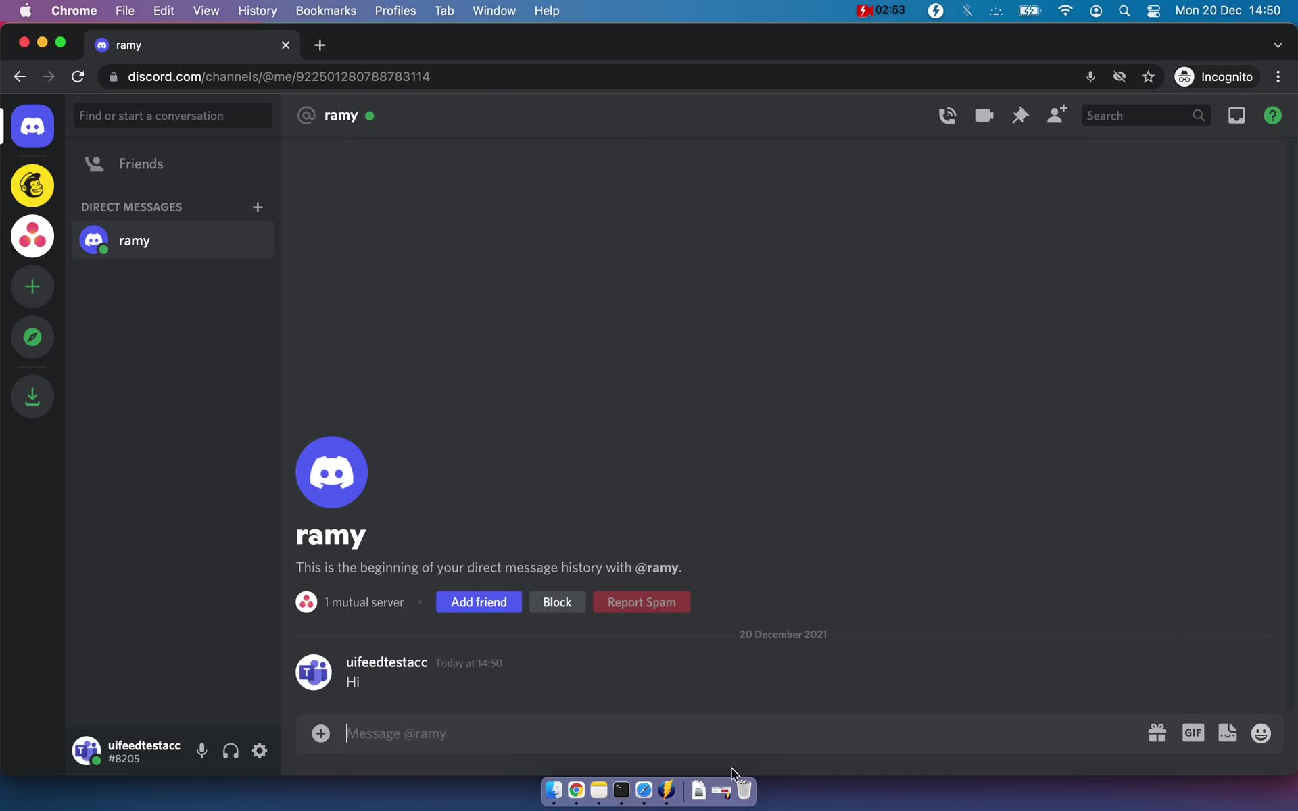Open Chrome File menu
This screenshot has width=1298, height=811.
point(124,11)
